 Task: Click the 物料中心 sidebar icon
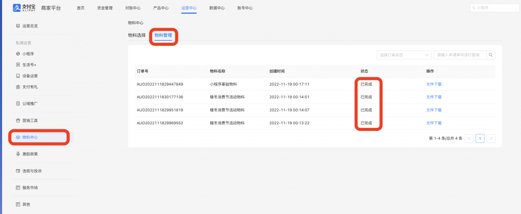[x=18, y=137]
